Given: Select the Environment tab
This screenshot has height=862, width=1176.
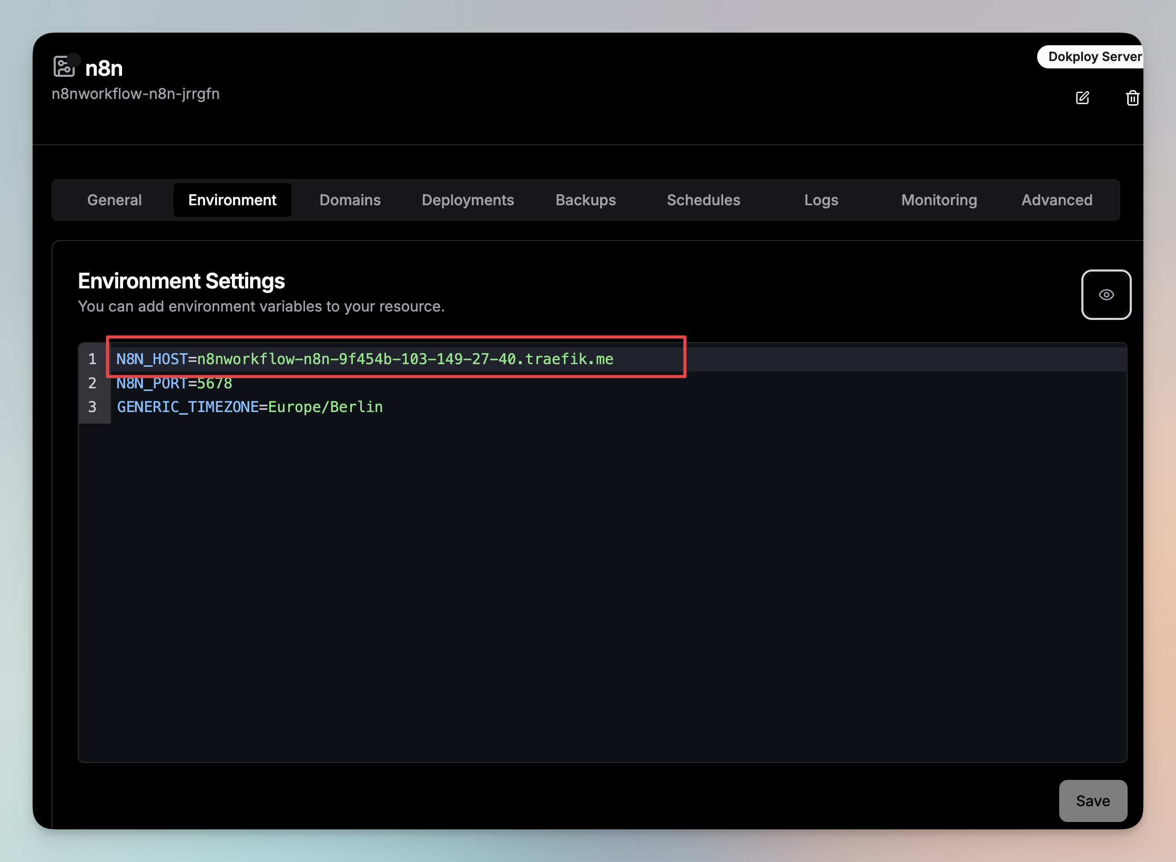Looking at the screenshot, I should 232,200.
